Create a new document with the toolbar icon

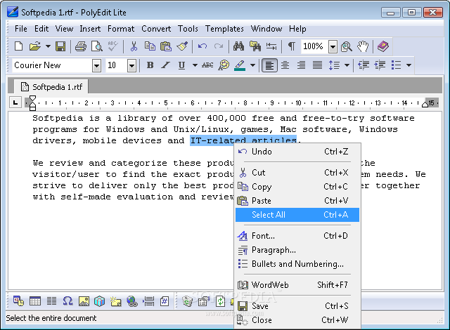tap(19, 46)
